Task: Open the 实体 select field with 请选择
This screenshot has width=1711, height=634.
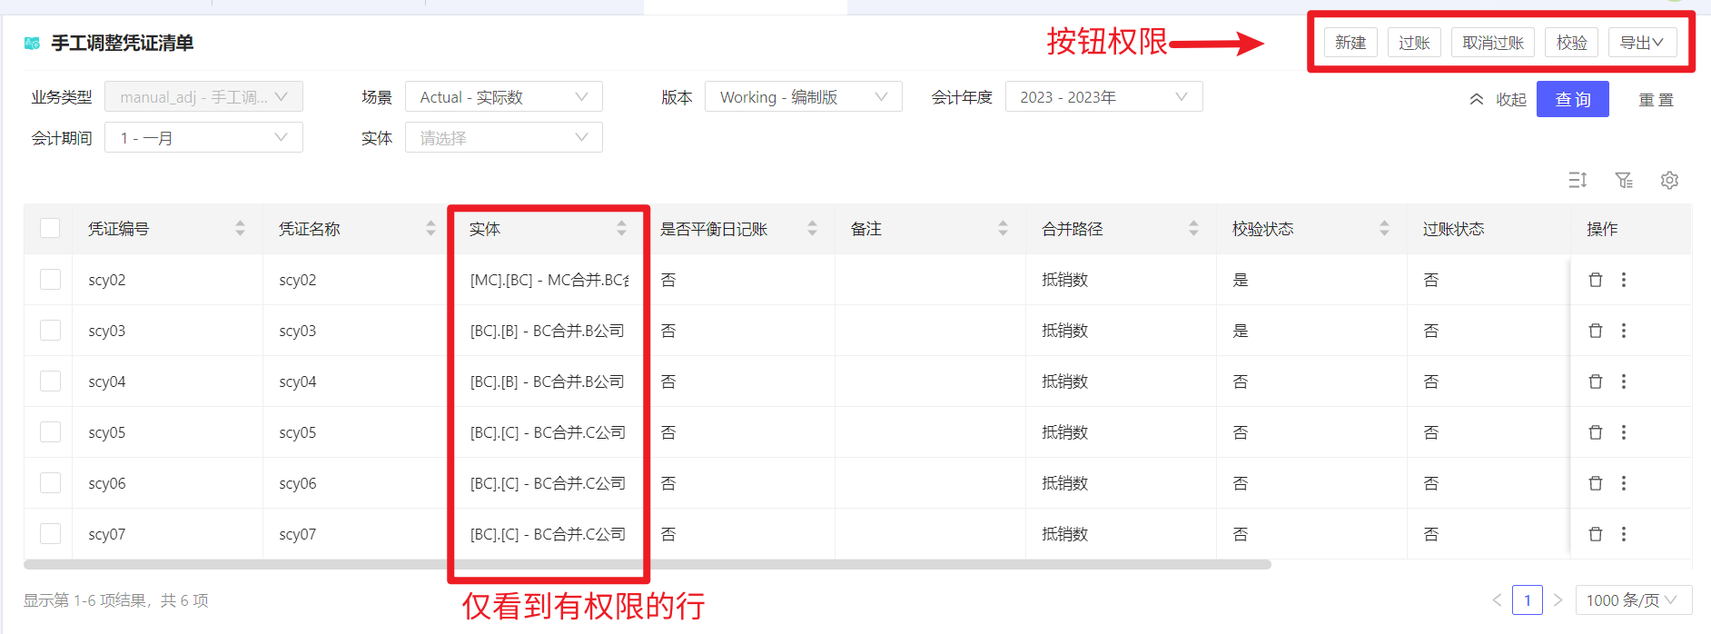Action: [503, 138]
